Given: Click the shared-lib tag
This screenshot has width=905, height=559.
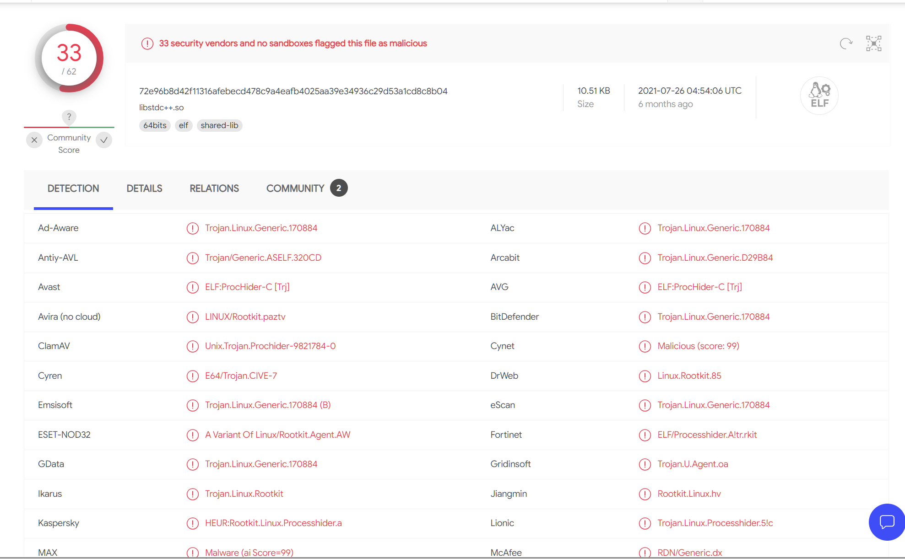Looking at the screenshot, I should (x=219, y=125).
